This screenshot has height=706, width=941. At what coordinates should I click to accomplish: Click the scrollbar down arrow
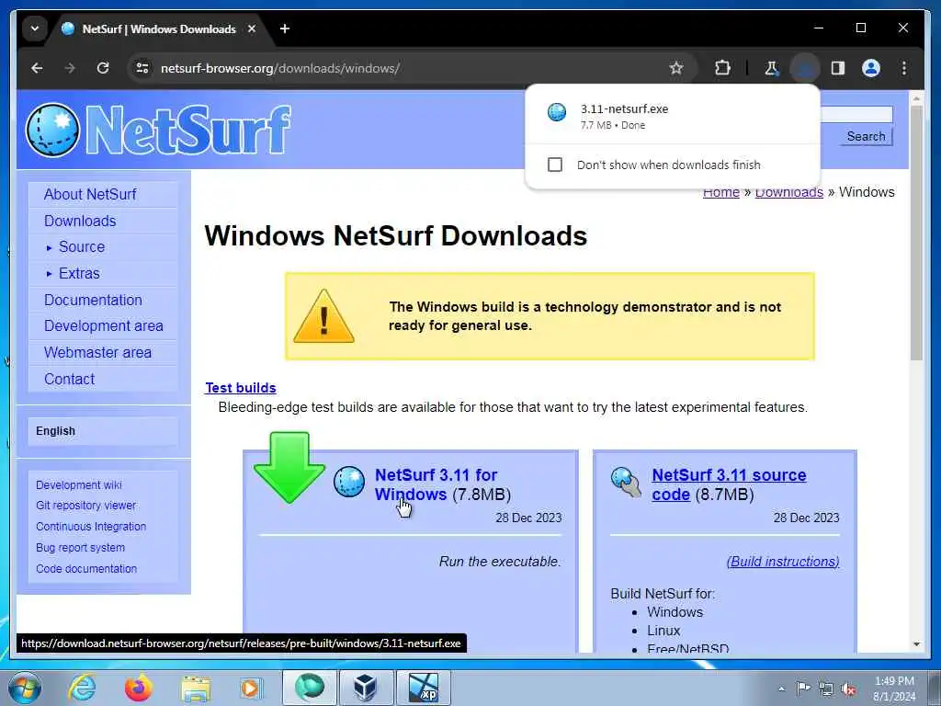coord(916,644)
